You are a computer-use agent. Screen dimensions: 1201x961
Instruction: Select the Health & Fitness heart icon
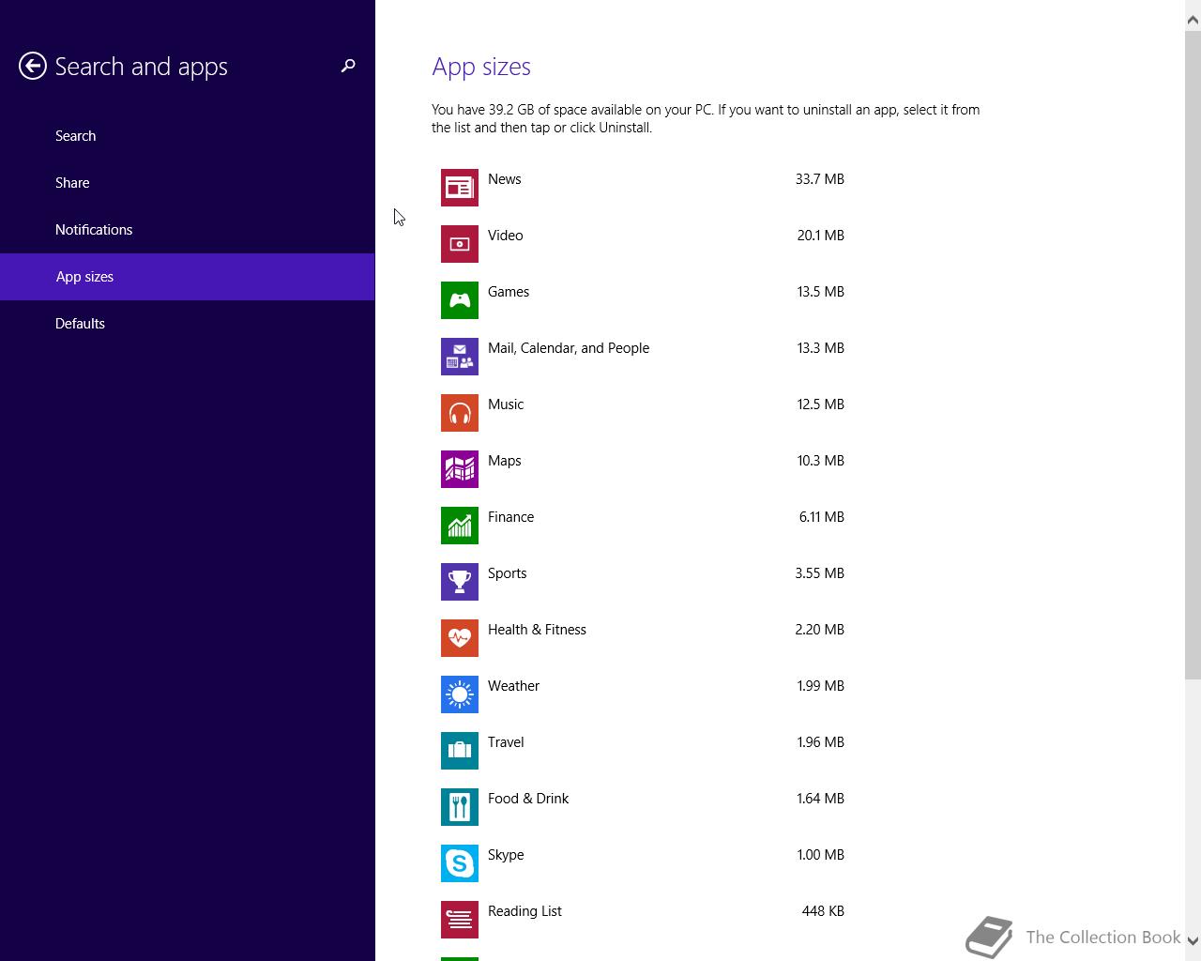pos(460,638)
